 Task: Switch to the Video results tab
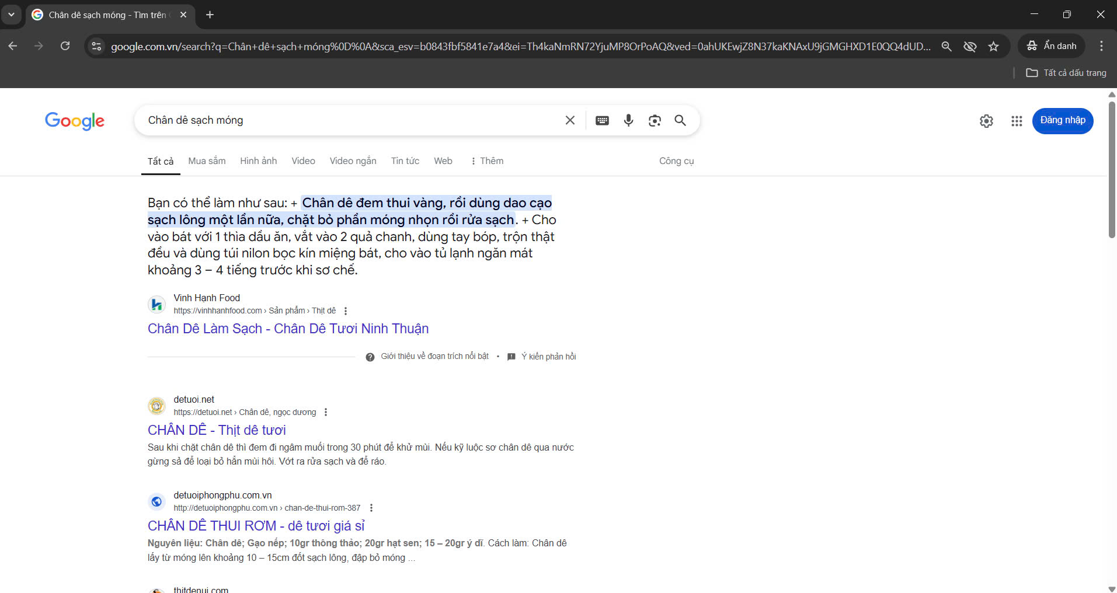coord(303,161)
